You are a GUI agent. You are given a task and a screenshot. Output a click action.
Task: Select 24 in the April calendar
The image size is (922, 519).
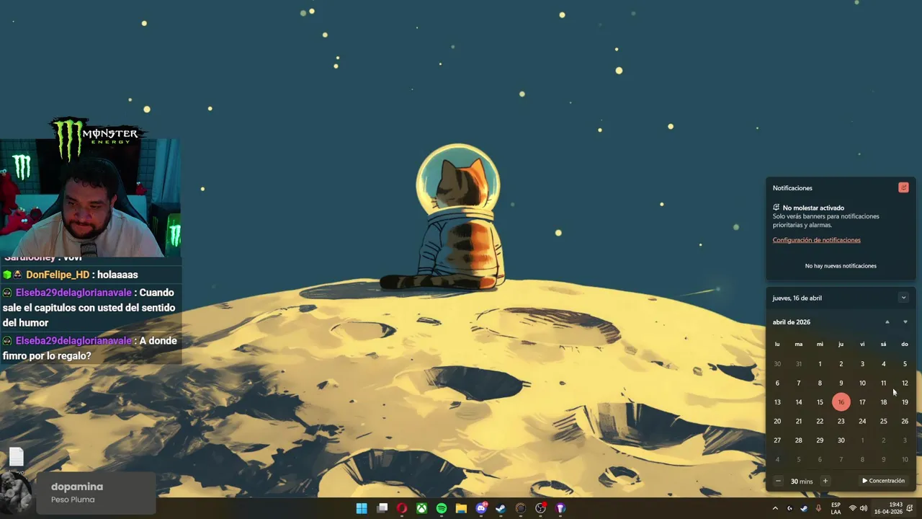(862, 421)
